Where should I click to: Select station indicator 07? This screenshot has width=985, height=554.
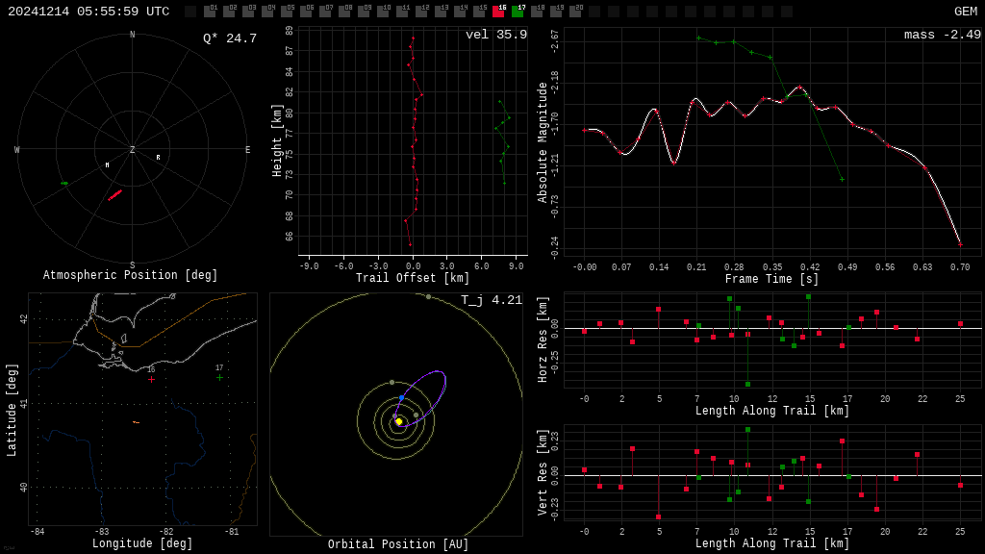[x=325, y=11]
